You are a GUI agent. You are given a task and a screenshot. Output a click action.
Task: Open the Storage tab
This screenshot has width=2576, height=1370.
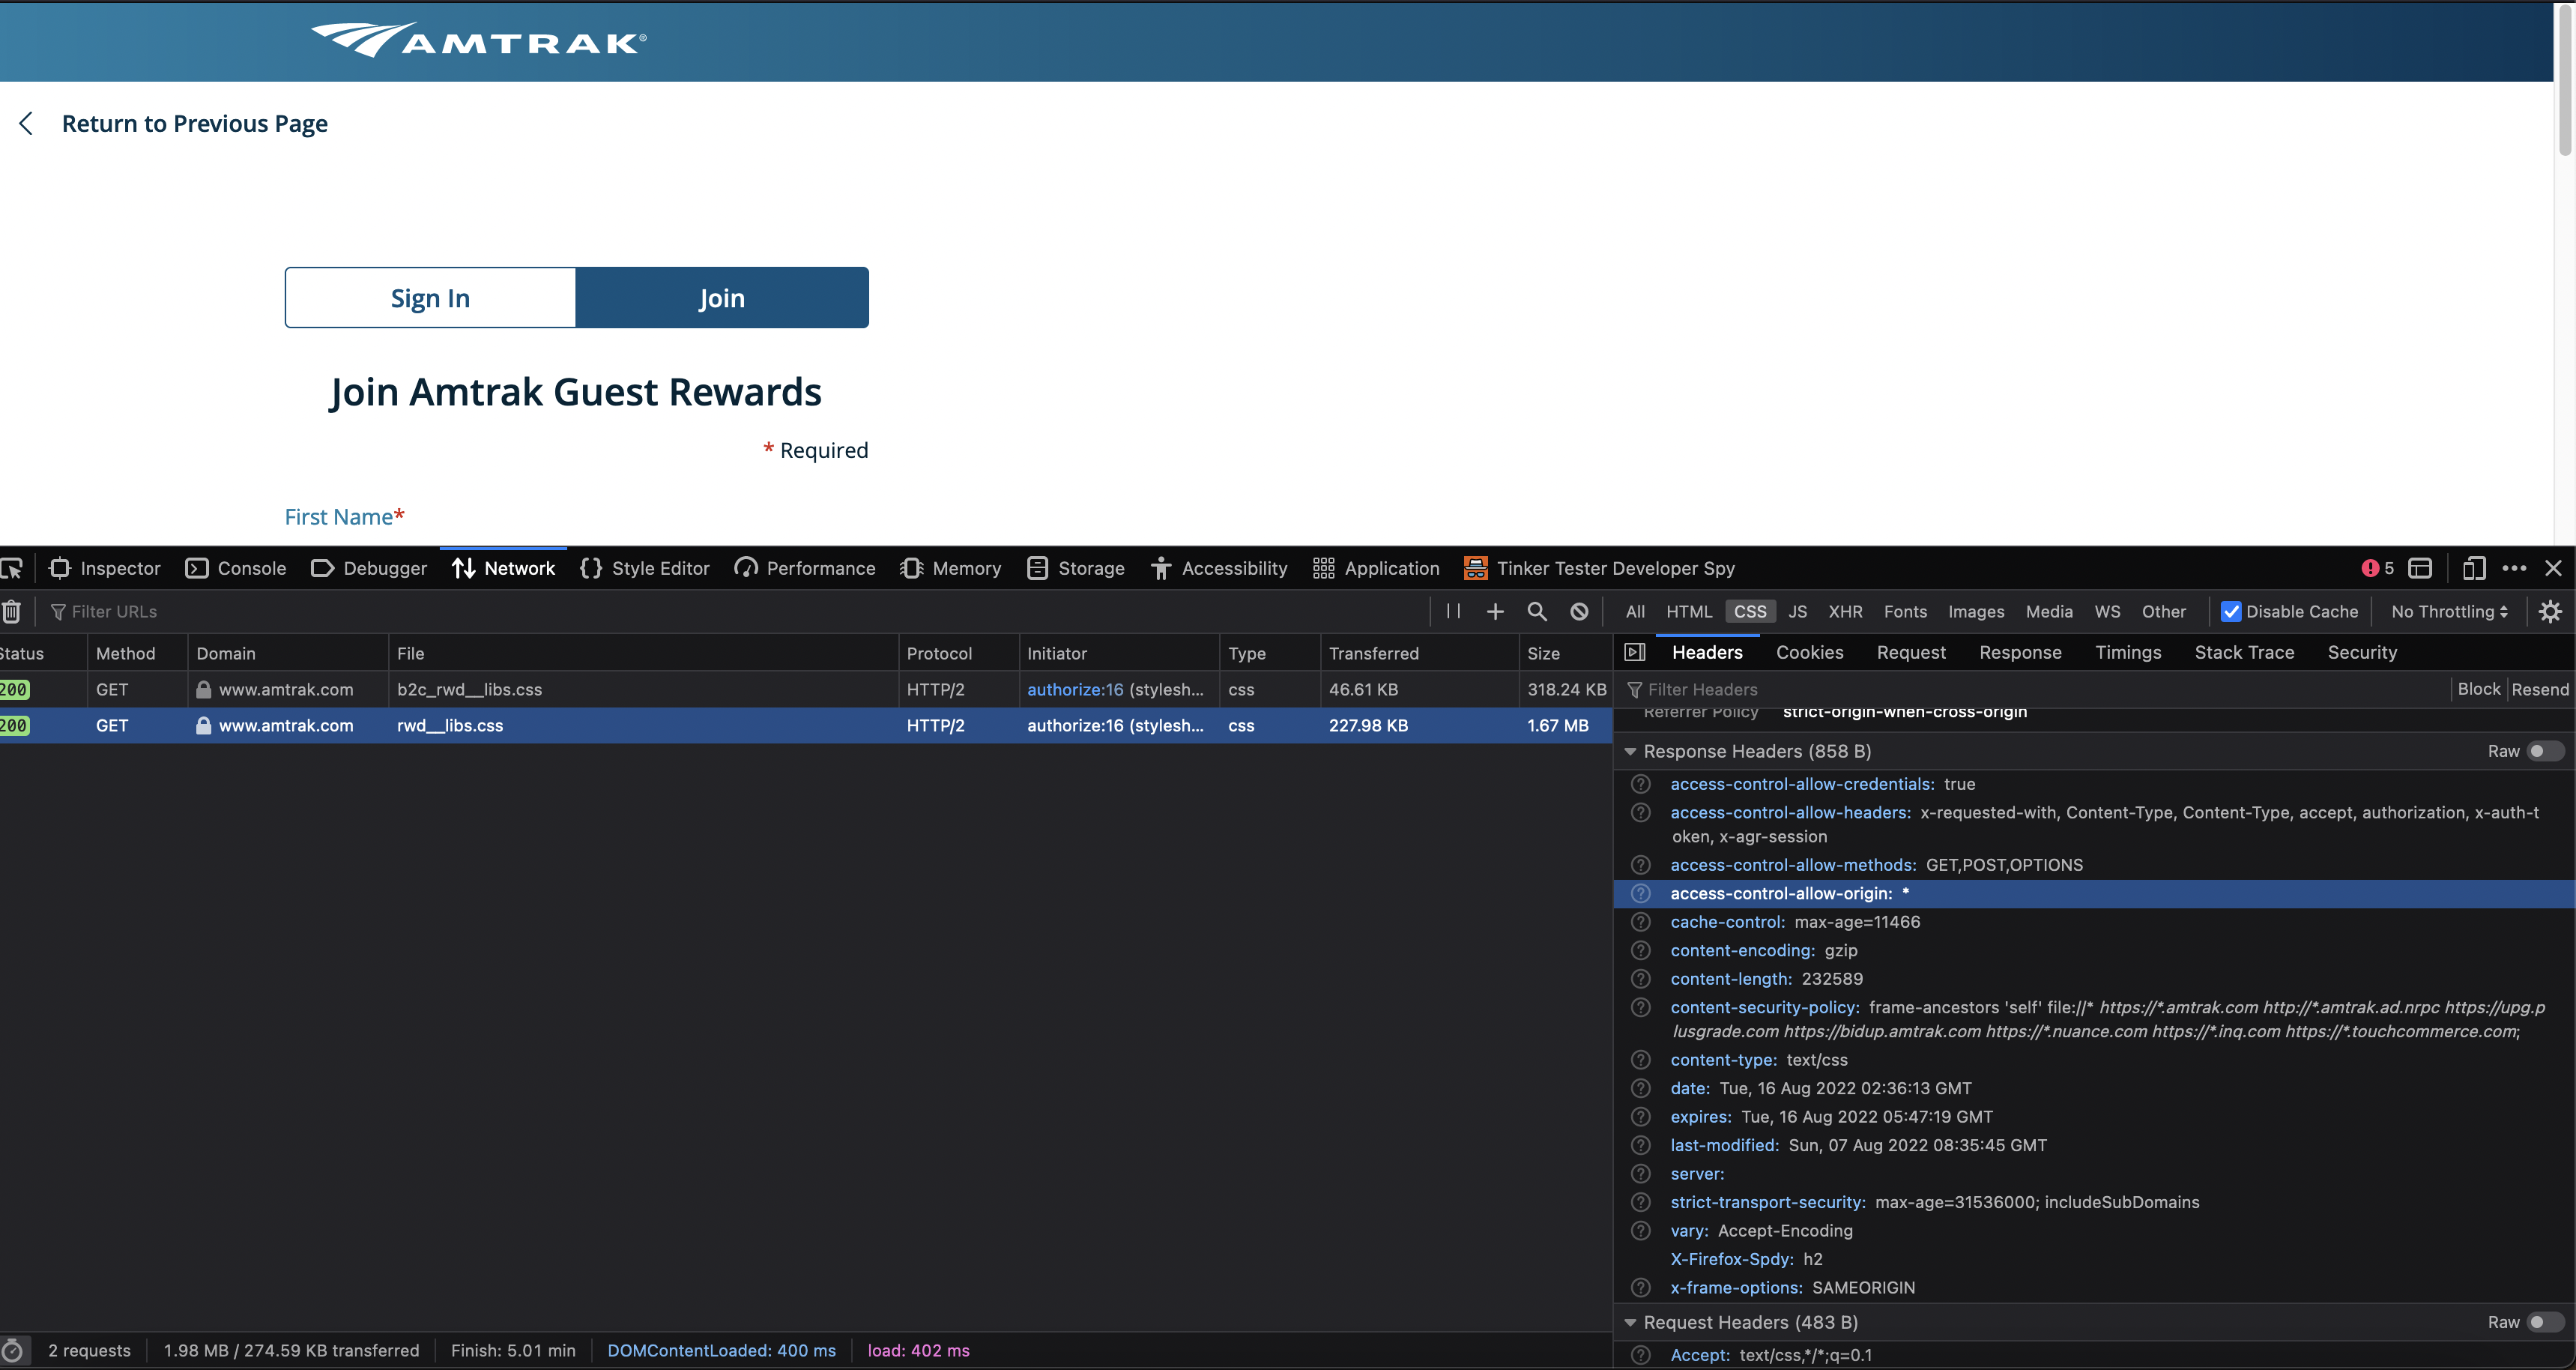pos(1076,569)
